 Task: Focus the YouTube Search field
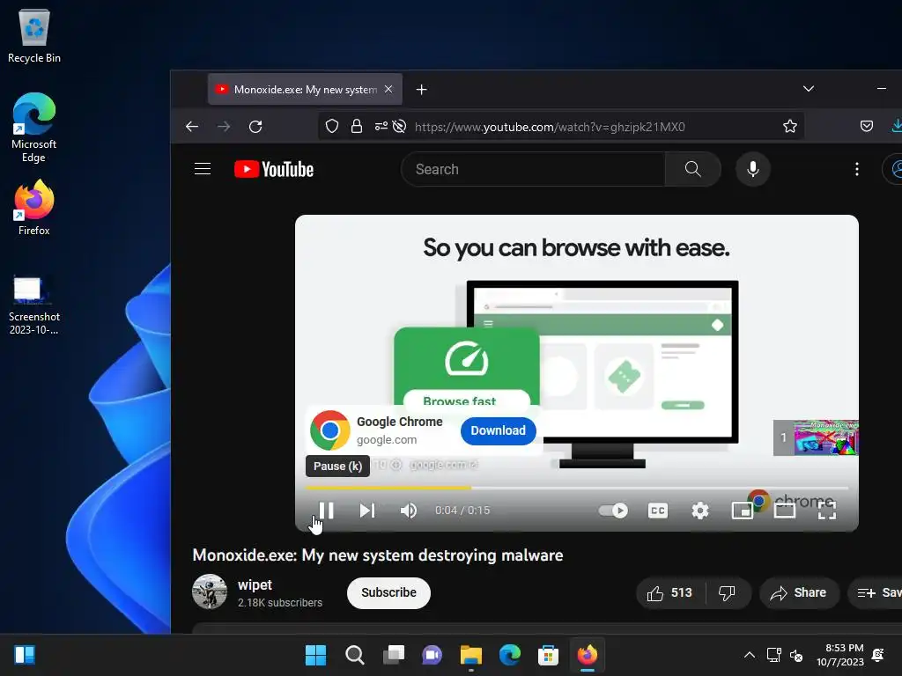[533, 169]
